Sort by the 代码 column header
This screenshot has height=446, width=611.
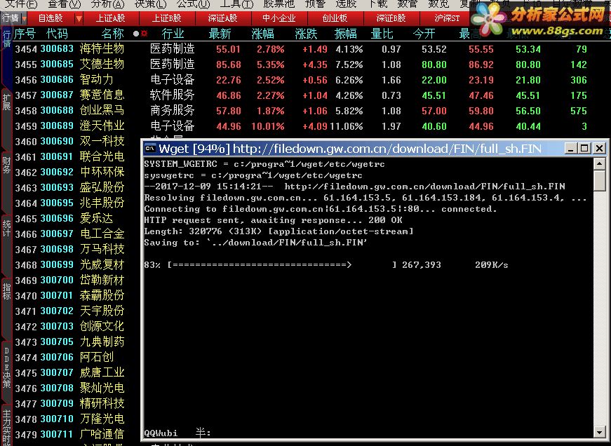pyautogui.click(x=57, y=34)
